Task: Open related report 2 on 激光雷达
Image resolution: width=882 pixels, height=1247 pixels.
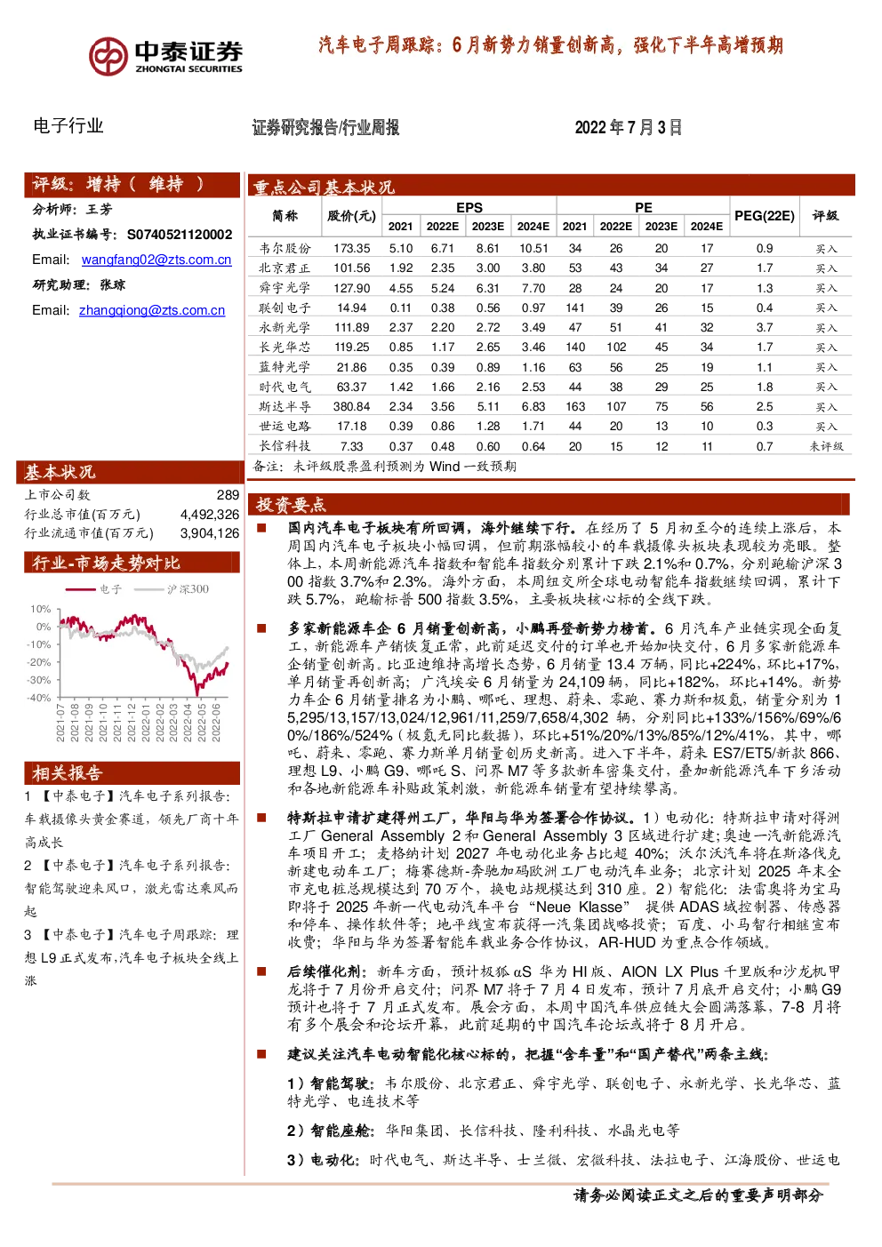Action: (x=132, y=888)
